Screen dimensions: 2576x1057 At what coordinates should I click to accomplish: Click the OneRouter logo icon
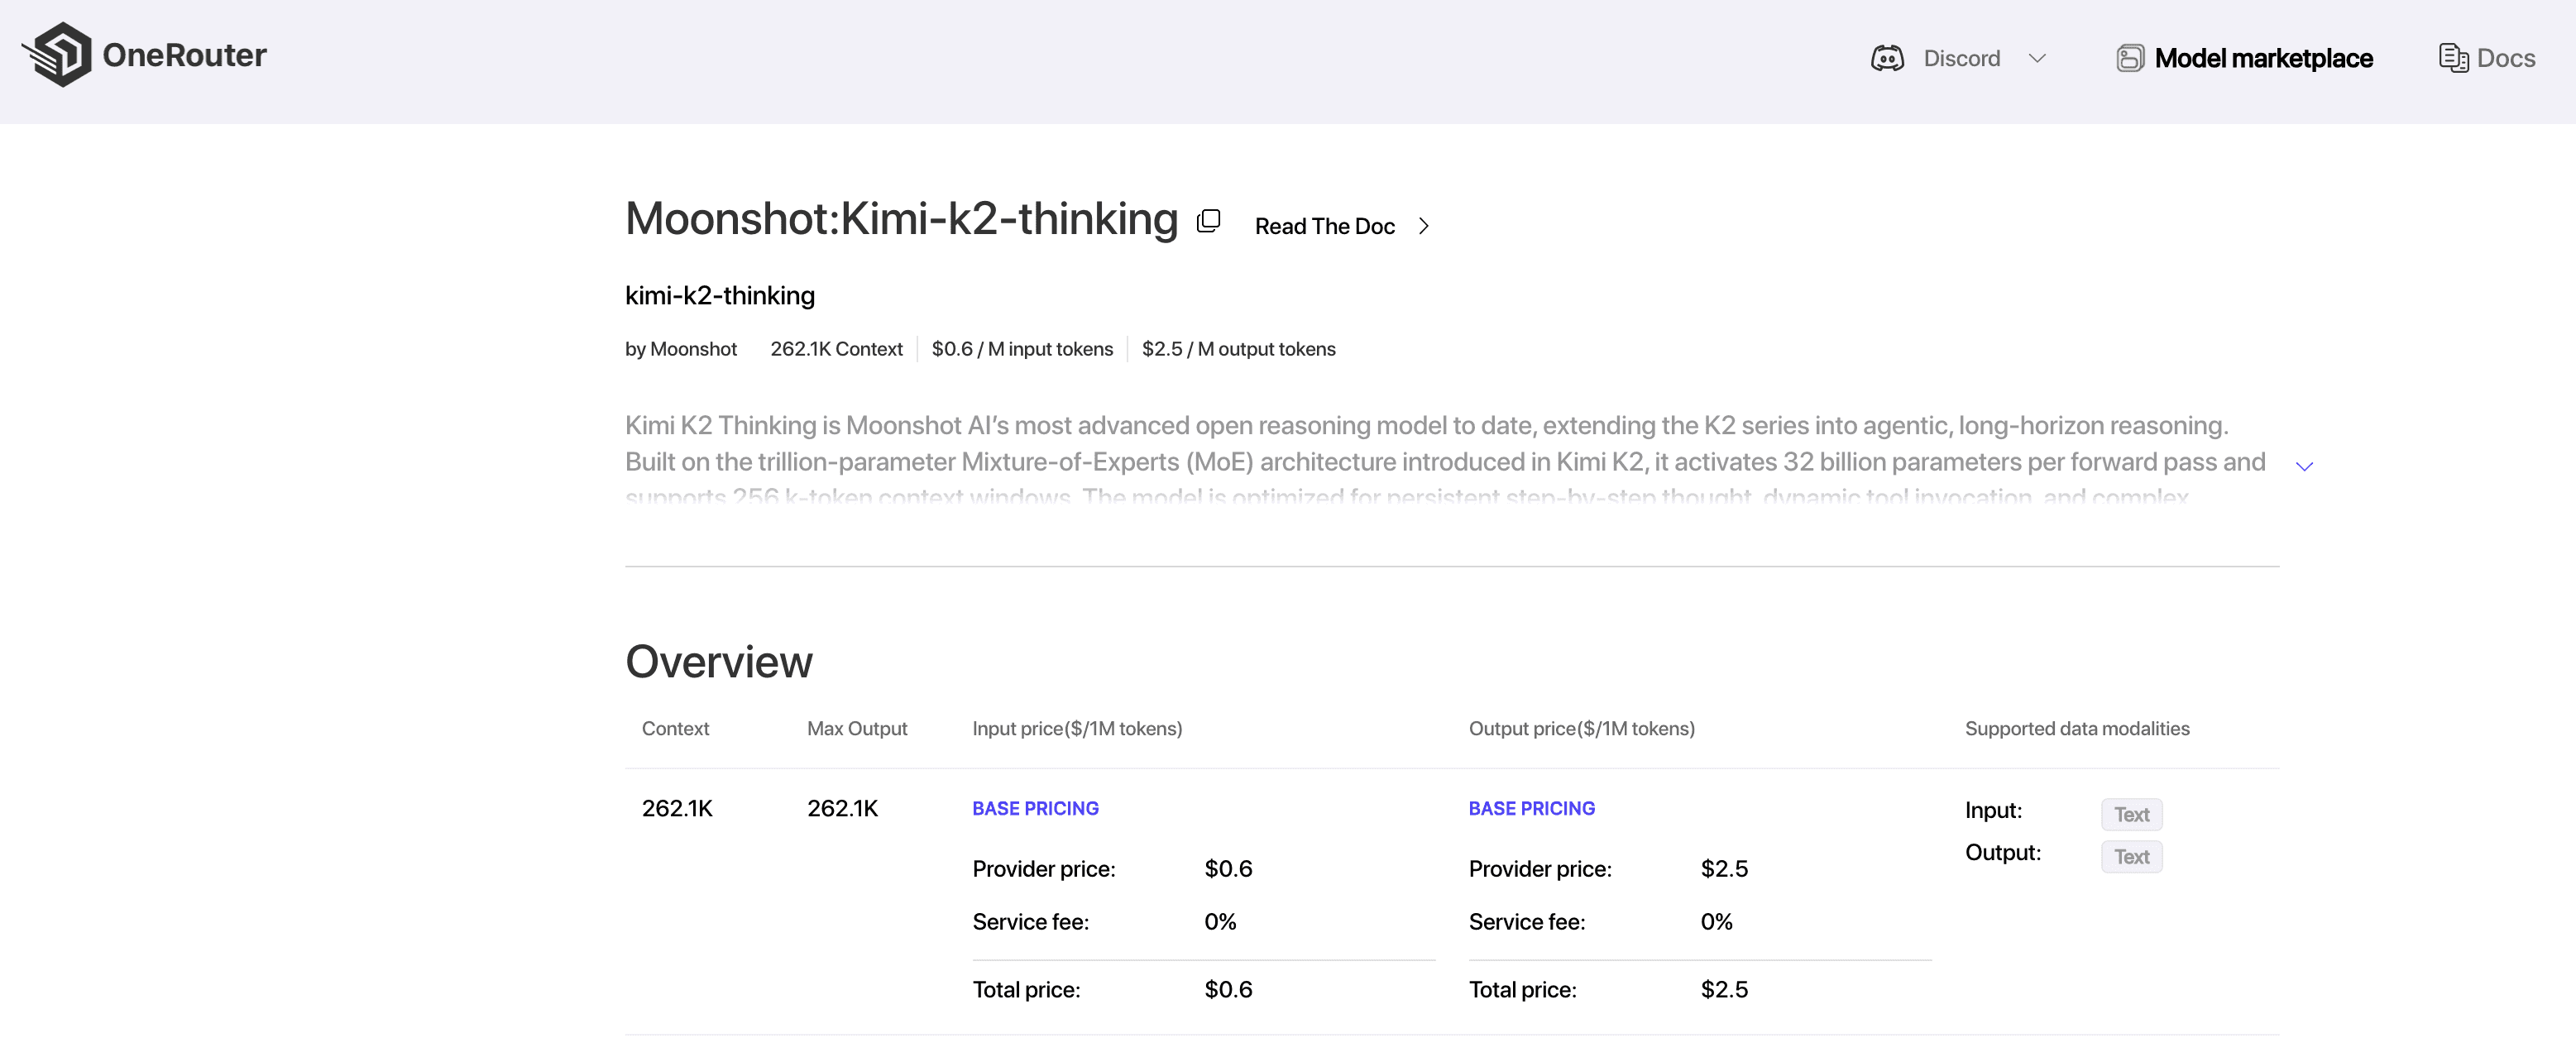[x=57, y=55]
